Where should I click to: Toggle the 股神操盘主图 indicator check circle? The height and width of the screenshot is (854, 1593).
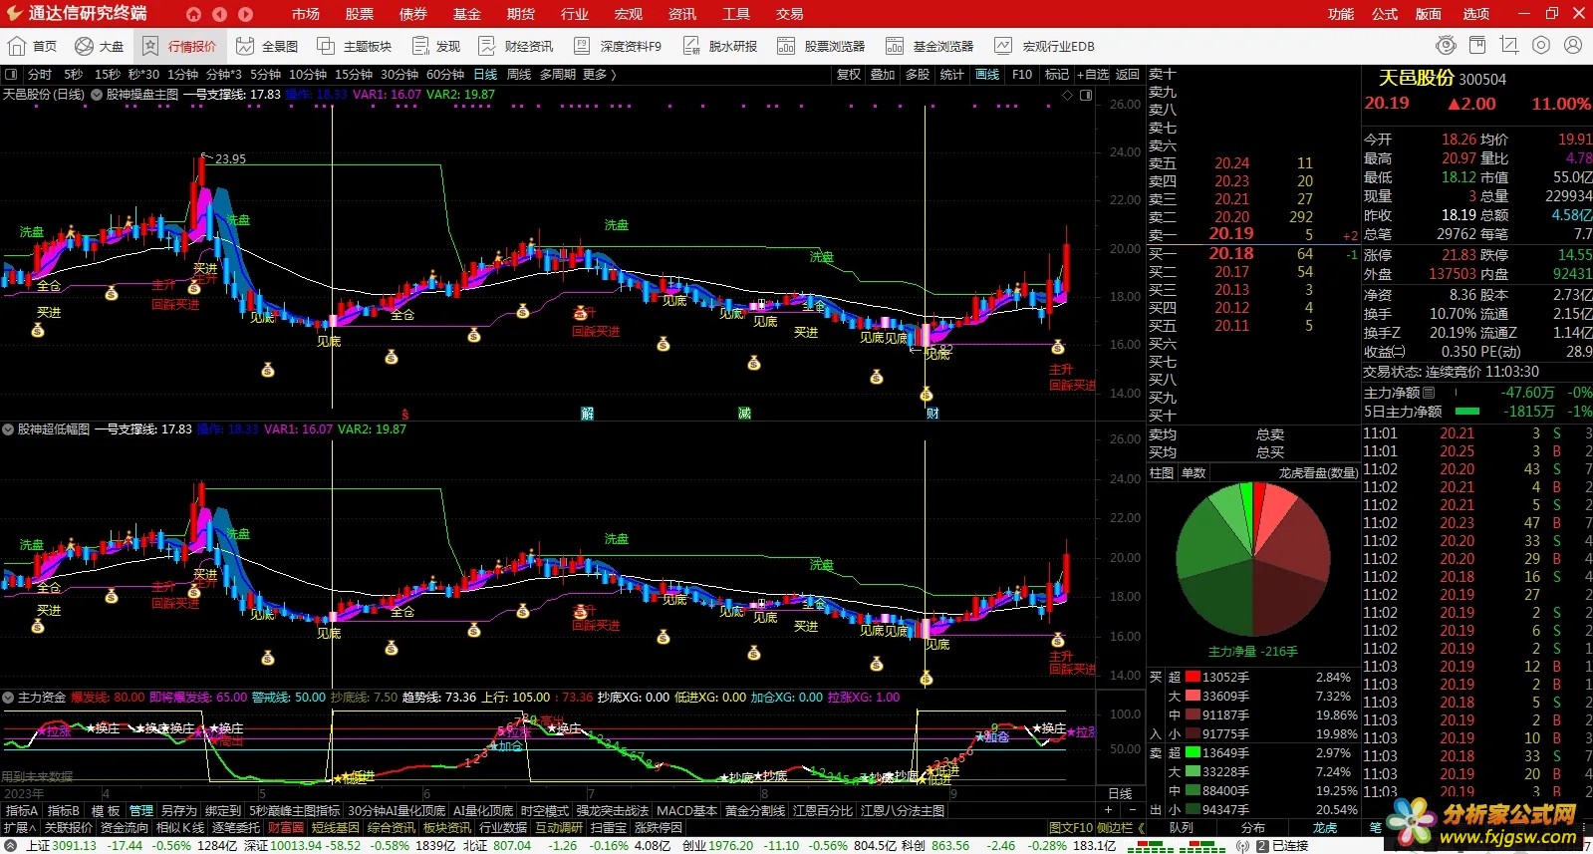(97, 95)
